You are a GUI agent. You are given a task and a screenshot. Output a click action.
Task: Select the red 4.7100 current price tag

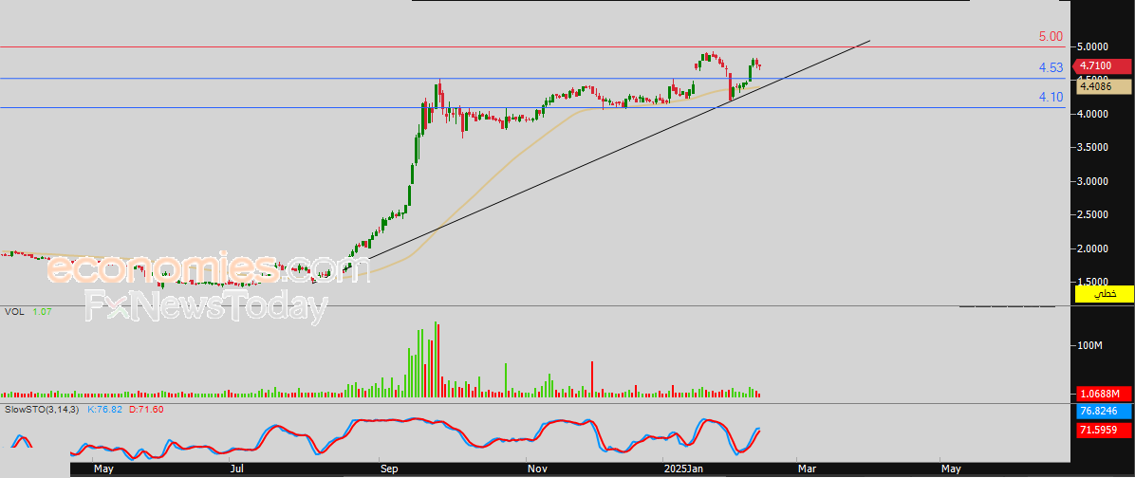[x=1104, y=65]
